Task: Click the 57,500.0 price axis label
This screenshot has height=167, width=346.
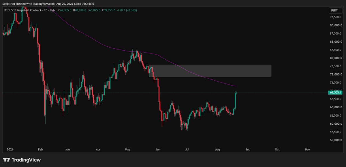Action: tap(335, 132)
